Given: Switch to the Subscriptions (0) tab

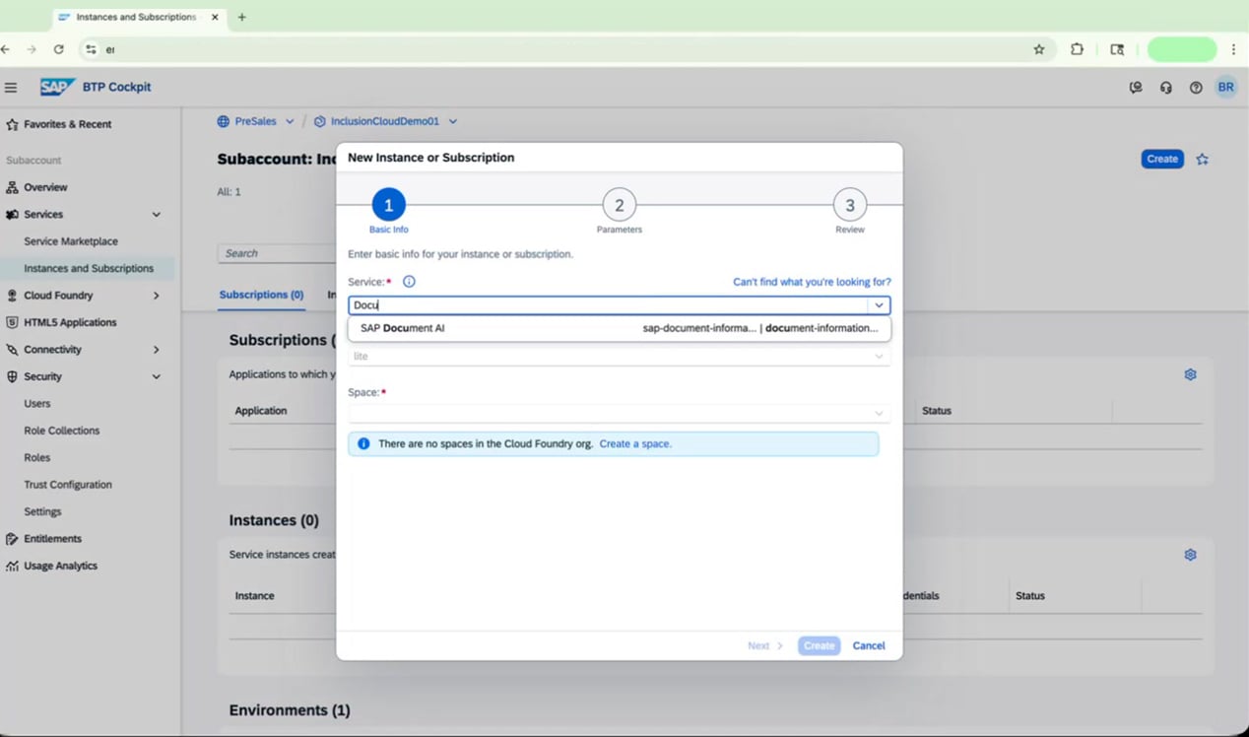Looking at the screenshot, I should tap(261, 295).
